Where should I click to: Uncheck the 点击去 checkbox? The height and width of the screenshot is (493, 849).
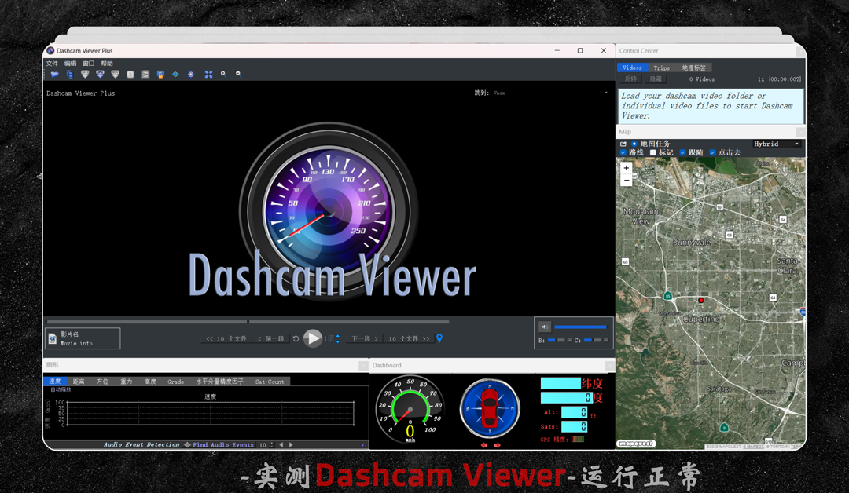(x=712, y=152)
